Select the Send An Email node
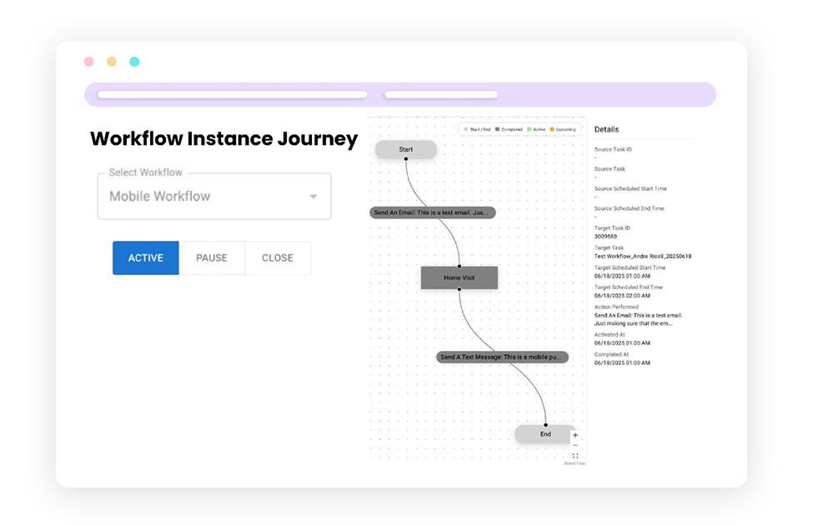 pyautogui.click(x=433, y=212)
